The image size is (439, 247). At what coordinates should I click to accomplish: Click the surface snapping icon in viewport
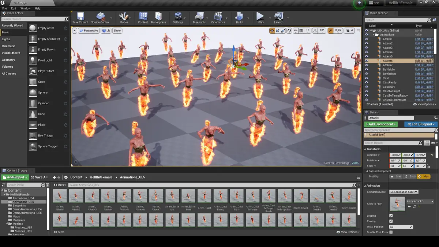pos(295,31)
